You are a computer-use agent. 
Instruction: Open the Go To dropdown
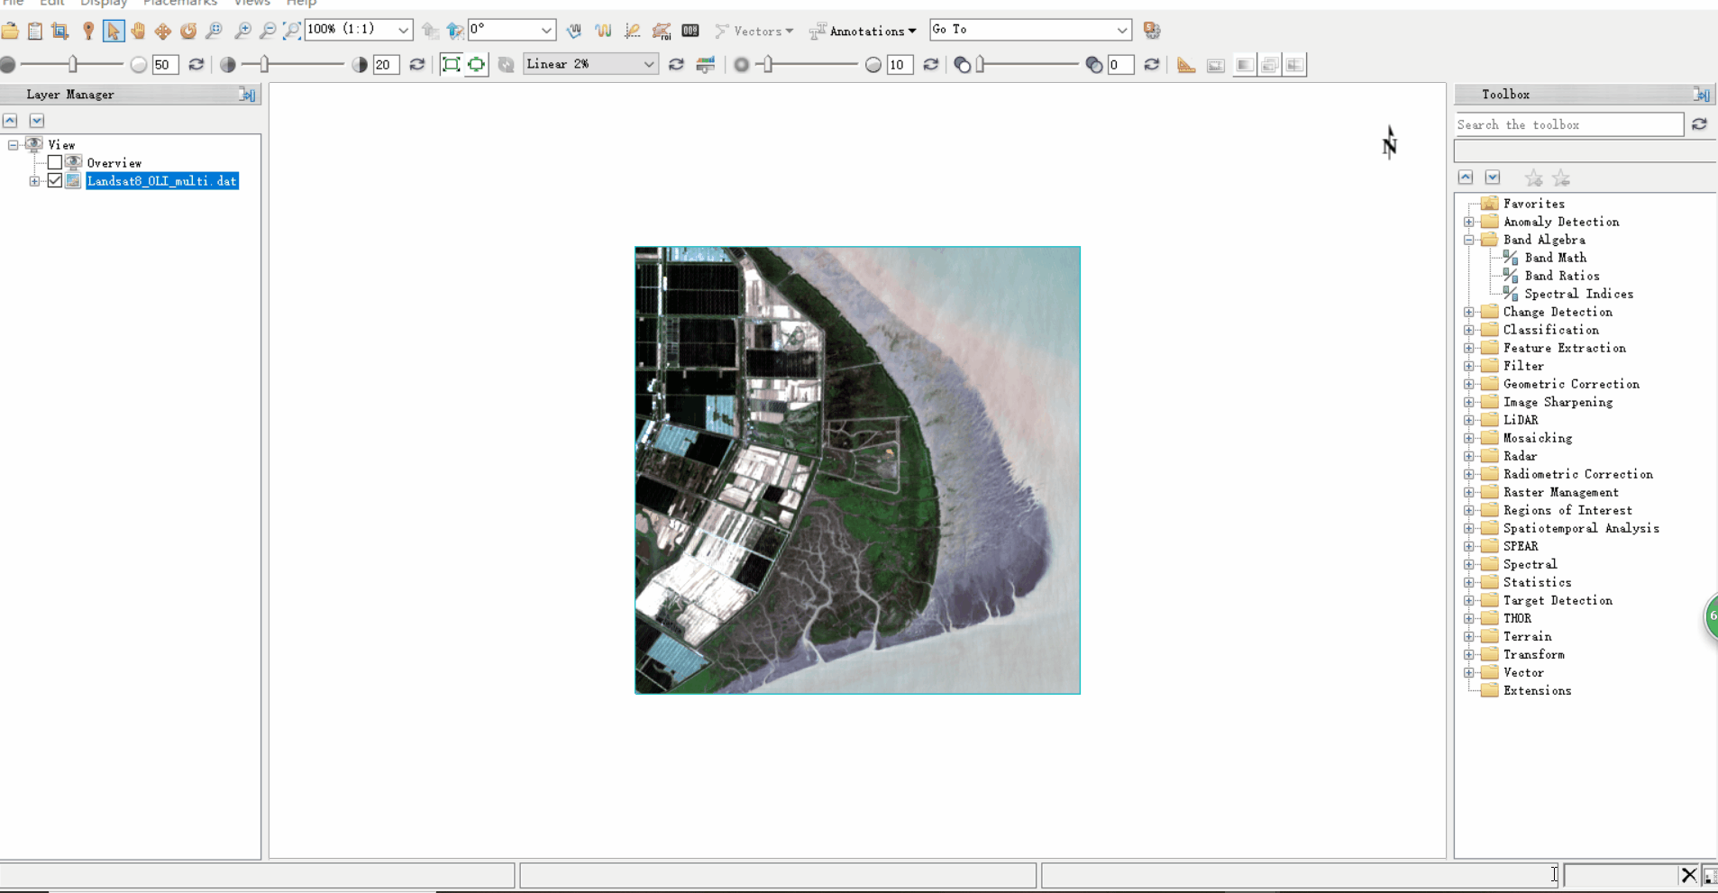tap(1121, 31)
